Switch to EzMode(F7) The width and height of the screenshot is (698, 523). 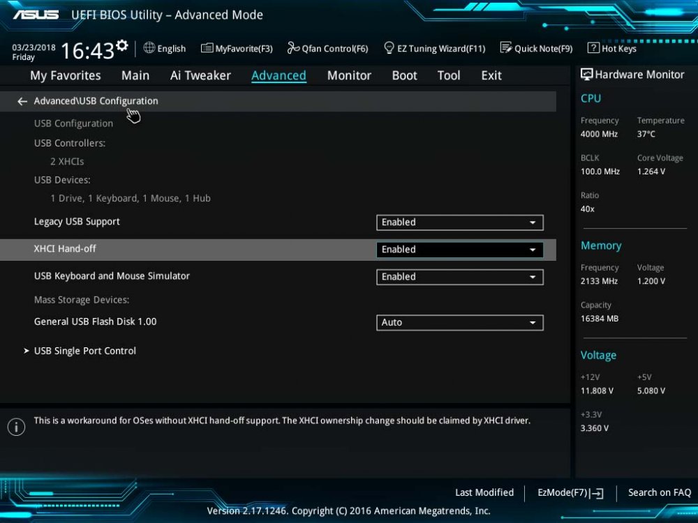tap(571, 493)
